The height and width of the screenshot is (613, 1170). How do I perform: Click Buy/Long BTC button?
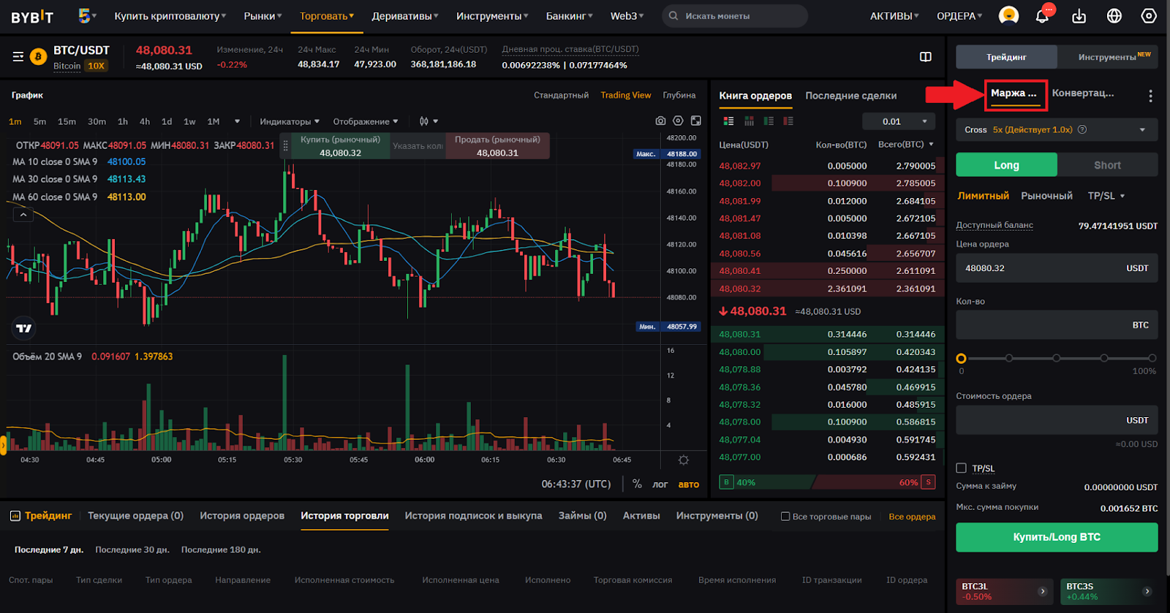[x=1057, y=537]
